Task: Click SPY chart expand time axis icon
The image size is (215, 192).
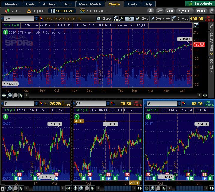Action: 205,95
